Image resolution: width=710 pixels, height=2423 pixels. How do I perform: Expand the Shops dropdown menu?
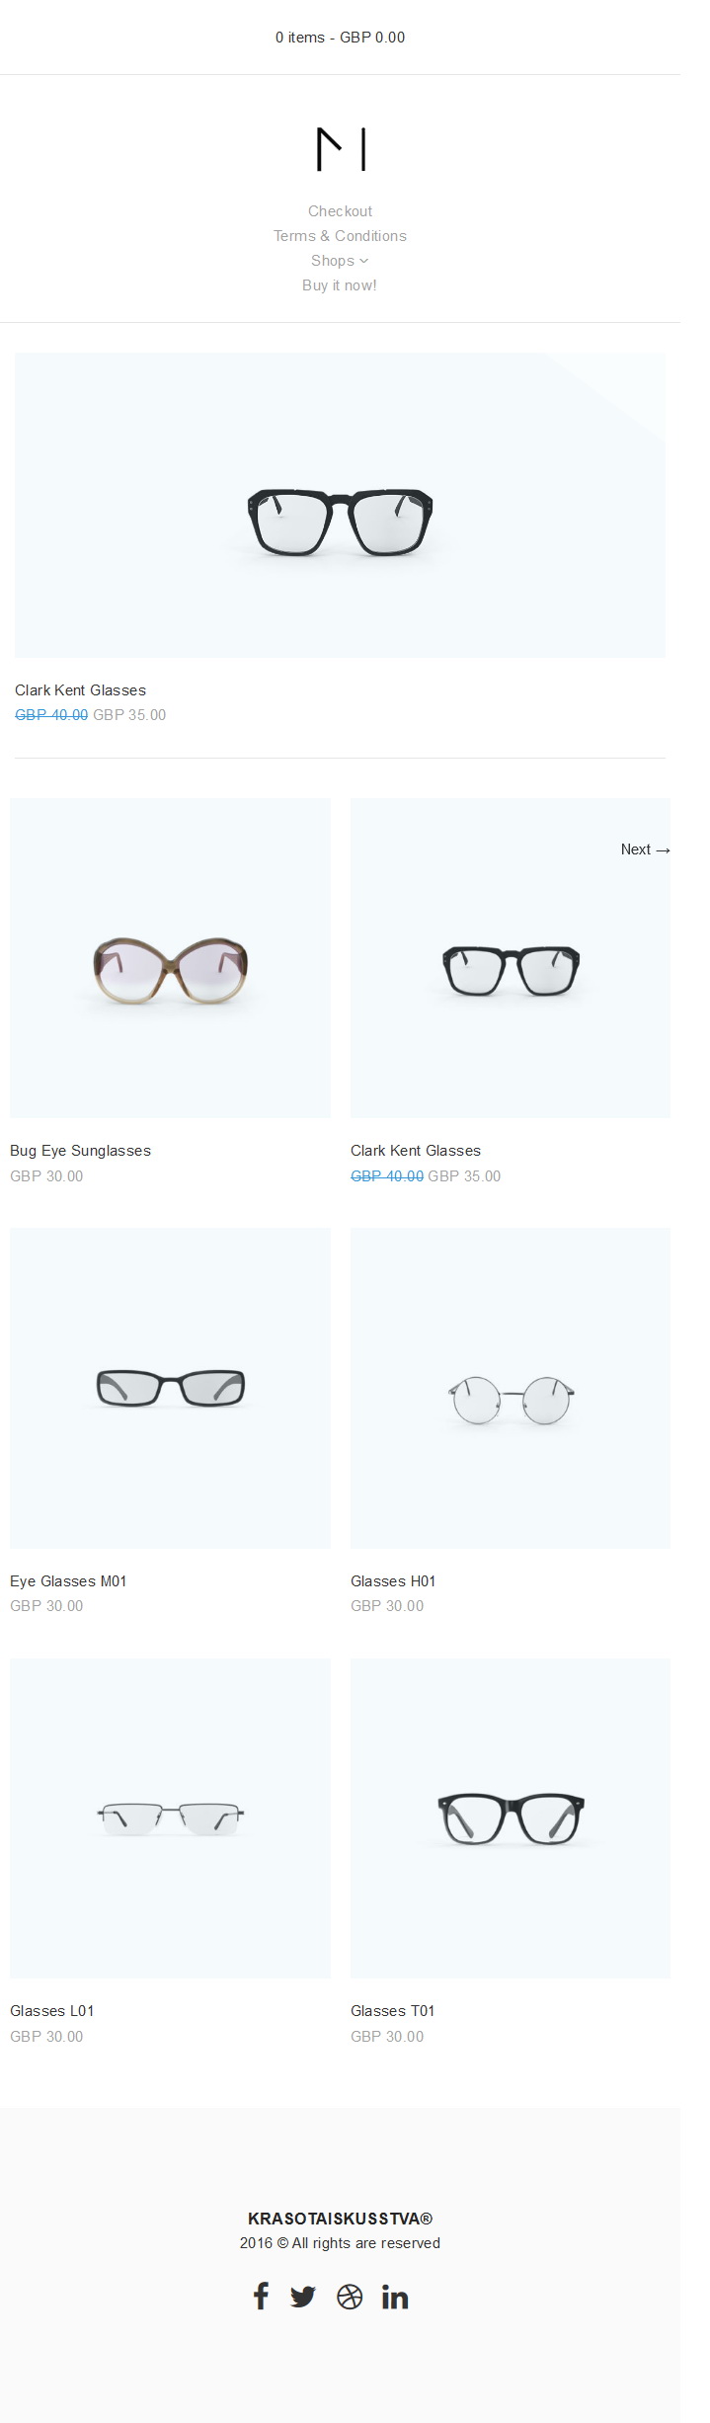click(x=340, y=261)
